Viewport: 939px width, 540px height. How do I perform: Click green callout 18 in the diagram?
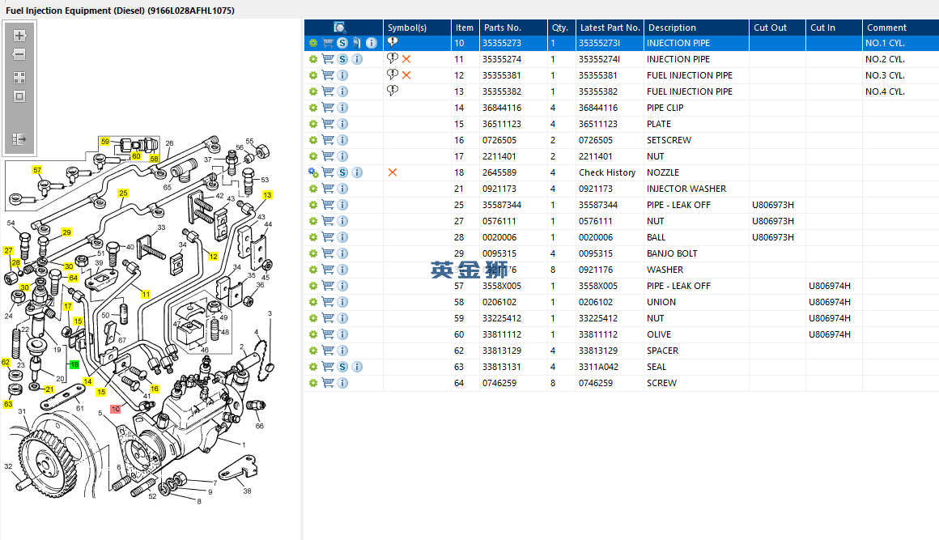coord(74,364)
